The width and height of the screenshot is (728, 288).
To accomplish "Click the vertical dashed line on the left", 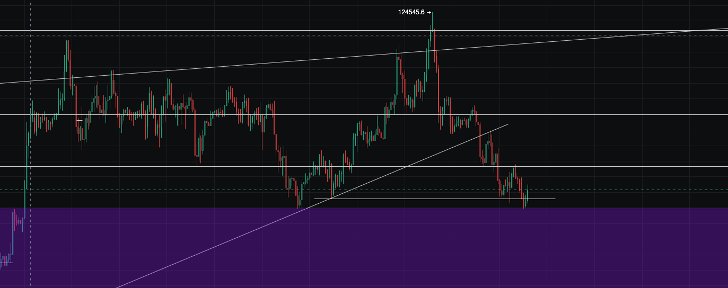I will [x=30, y=159].
